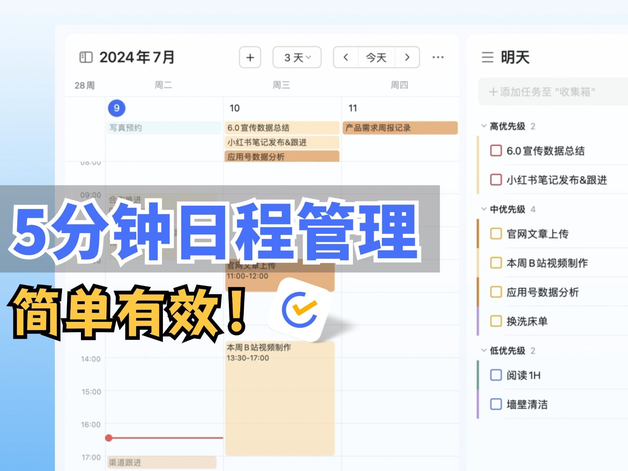The width and height of the screenshot is (628, 471).
Task: Click the right arrow to view next days
Action: coord(407,57)
